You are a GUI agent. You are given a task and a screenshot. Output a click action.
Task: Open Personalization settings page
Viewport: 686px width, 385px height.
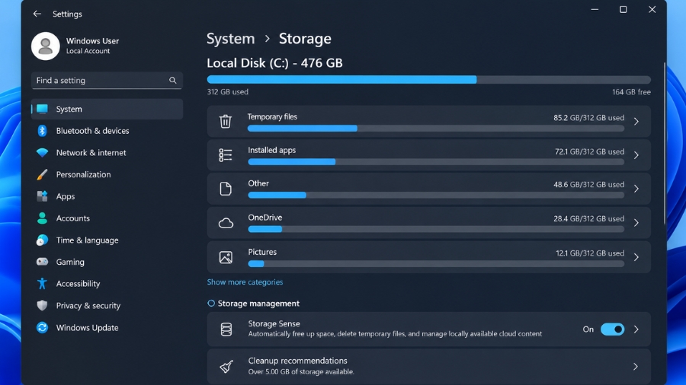[x=107, y=174]
